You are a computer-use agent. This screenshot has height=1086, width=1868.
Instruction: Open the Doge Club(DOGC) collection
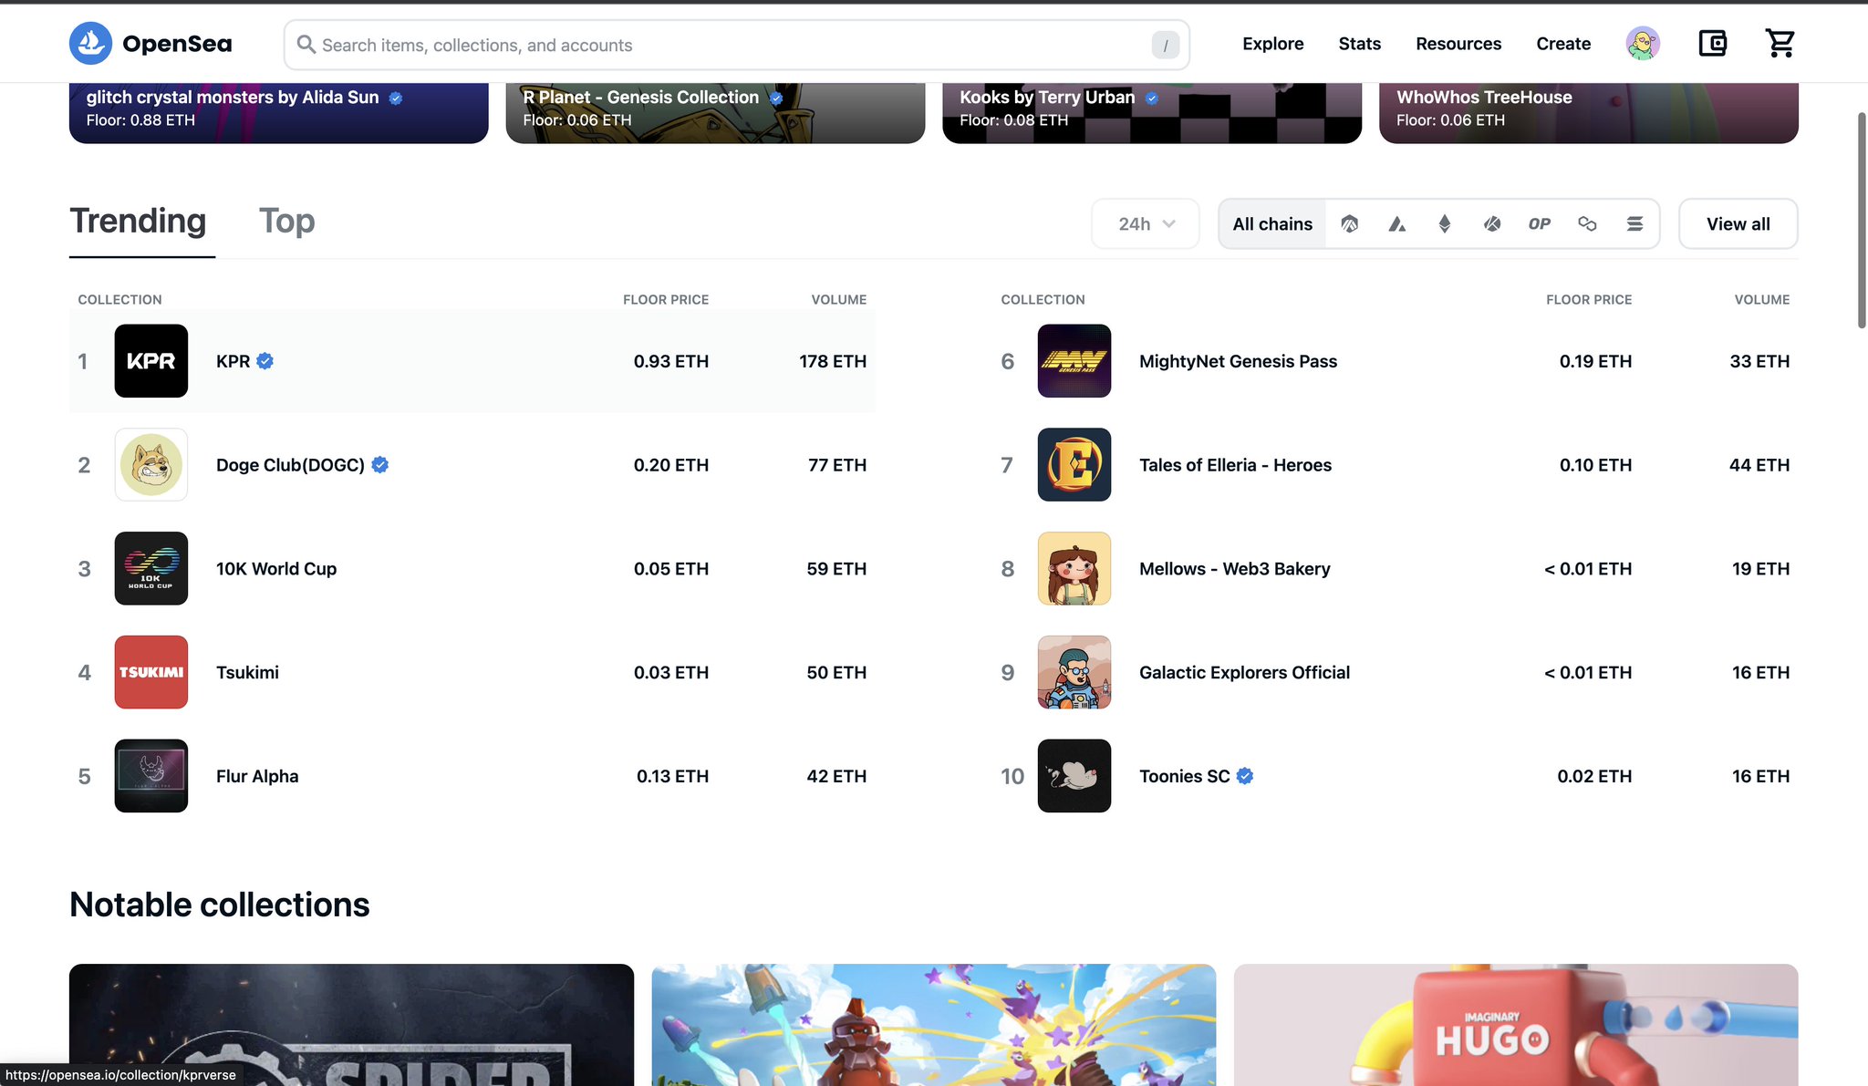coord(290,465)
